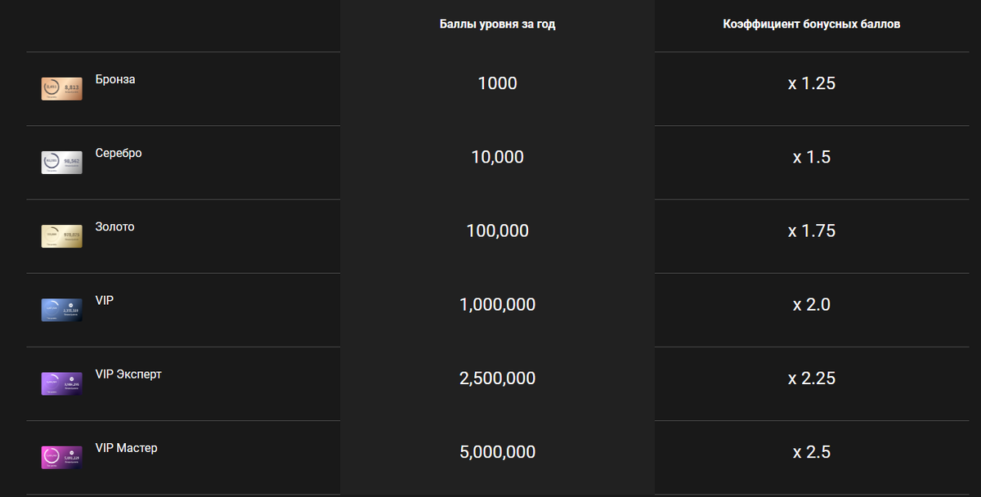Image resolution: width=981 pixels, height=497 pixels.
Task: Click the Bronze level card icon
Action: (x=62, y=89)
